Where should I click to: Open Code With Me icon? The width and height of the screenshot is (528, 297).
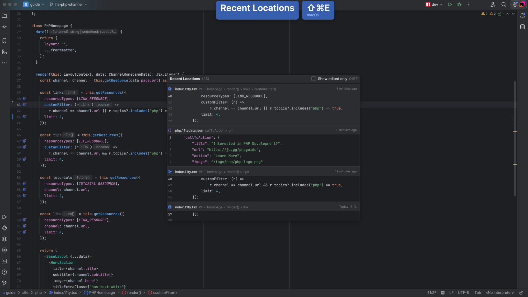pos(493,4)
